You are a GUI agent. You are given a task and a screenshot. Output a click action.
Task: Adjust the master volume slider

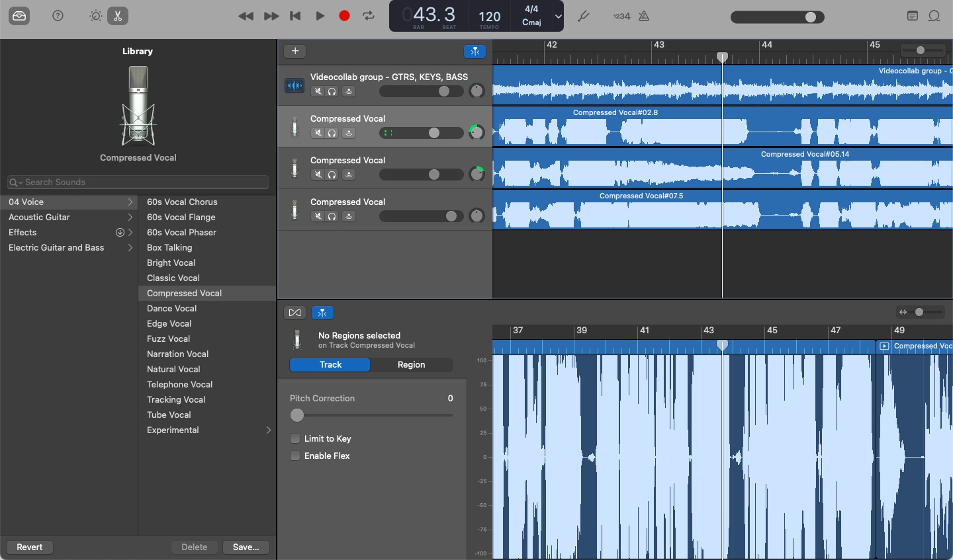(x=778, y=17)
